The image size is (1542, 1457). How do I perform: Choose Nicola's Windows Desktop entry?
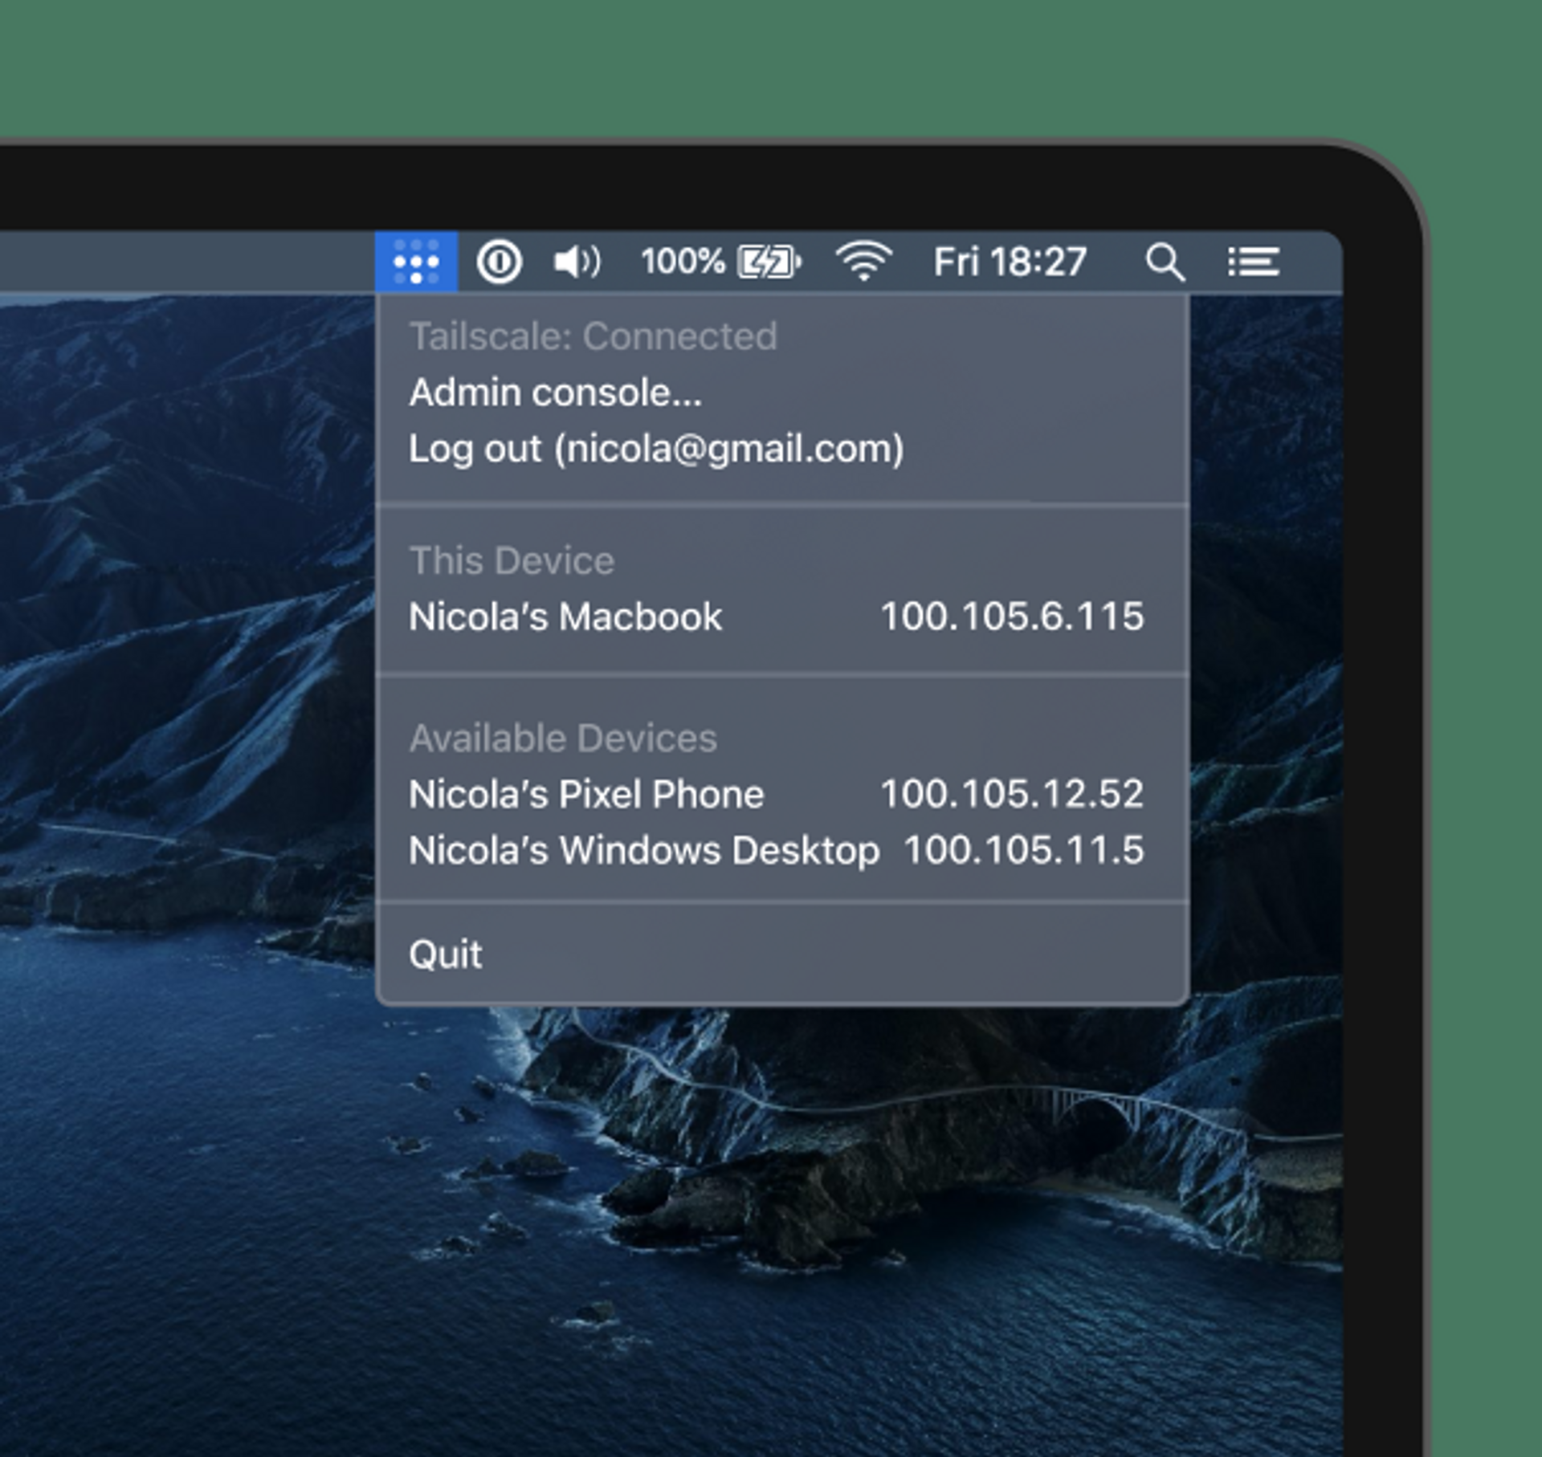644,850
